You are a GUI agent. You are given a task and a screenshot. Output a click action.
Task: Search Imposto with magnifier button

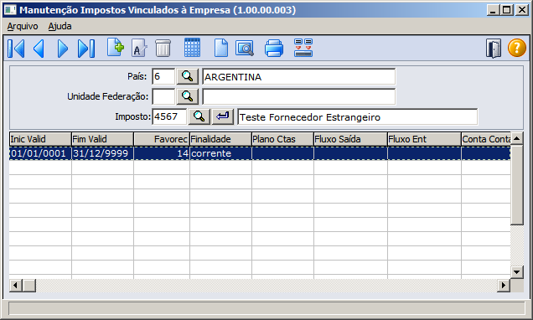pos(199,116)
